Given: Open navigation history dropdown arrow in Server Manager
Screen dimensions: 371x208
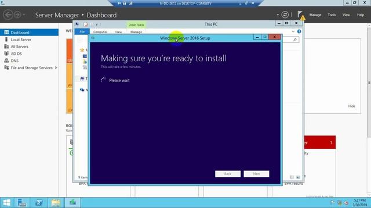Looking at the screenshot, I should tap(24, 14).
